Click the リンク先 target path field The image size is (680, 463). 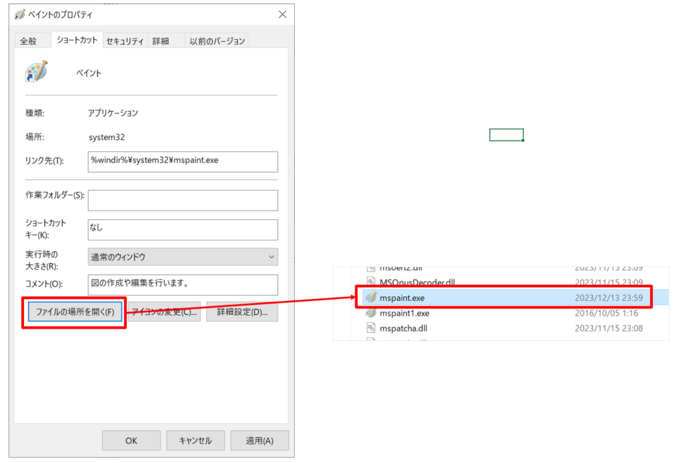[x=183, y=161]
